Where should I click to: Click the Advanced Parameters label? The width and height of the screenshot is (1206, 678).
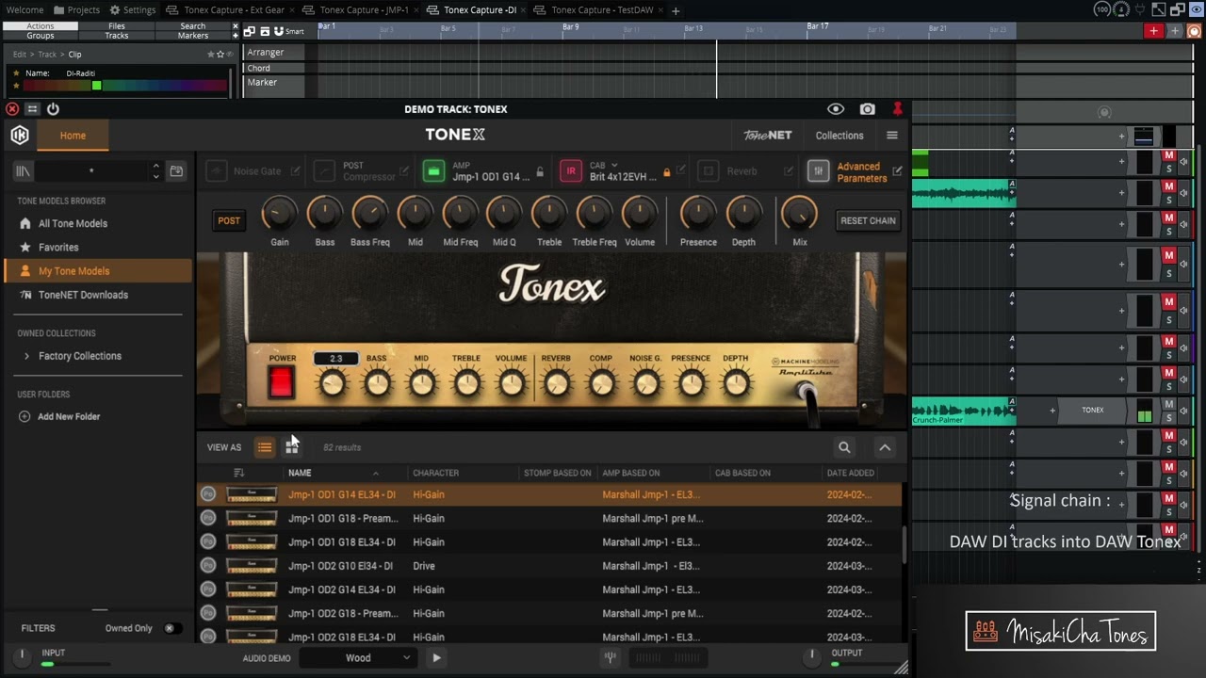(861, 172)
